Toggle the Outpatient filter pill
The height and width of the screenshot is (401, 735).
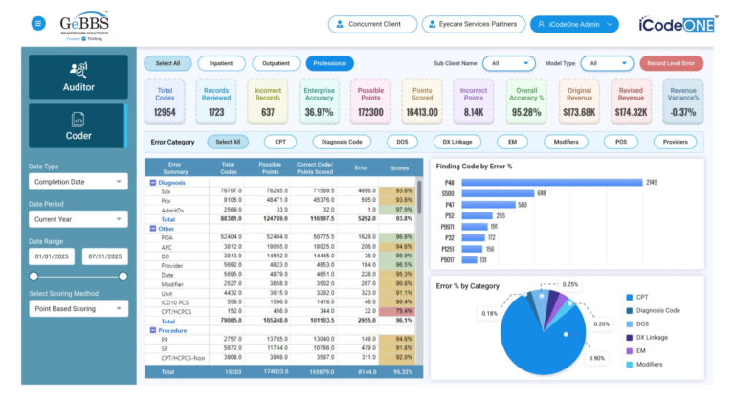pos(276,63)
